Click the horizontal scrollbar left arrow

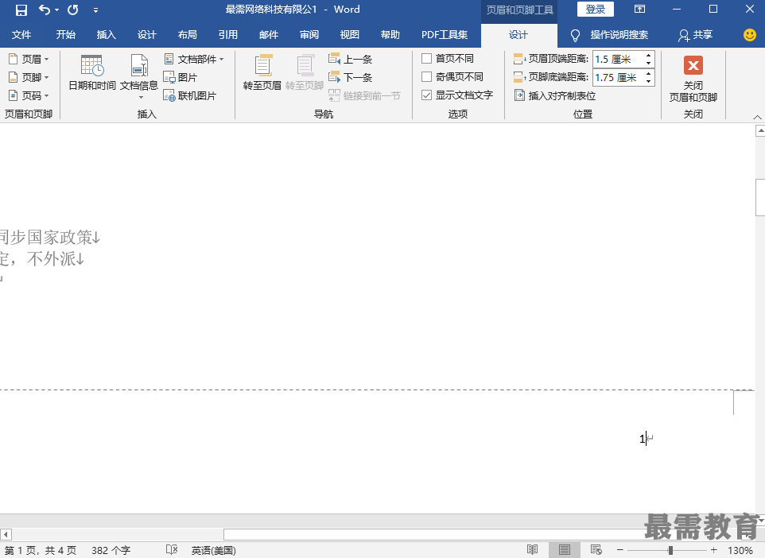[6, 535]
